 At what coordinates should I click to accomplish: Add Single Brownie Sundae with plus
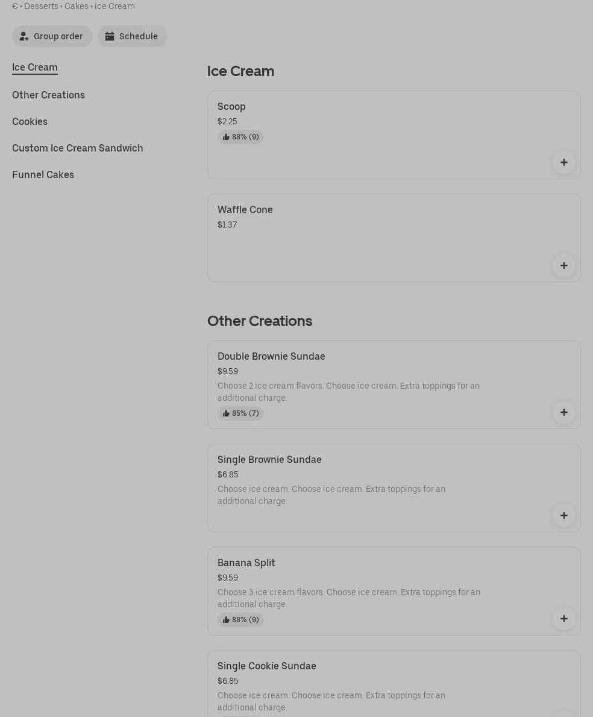point(563,515)
